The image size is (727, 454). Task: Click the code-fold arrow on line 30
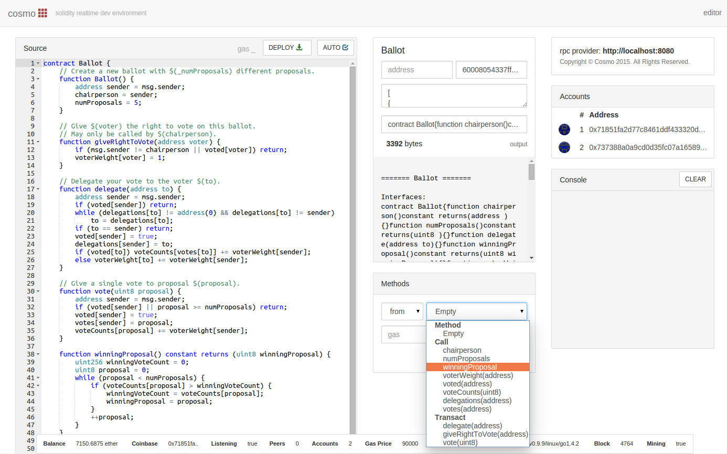(39, 291)
